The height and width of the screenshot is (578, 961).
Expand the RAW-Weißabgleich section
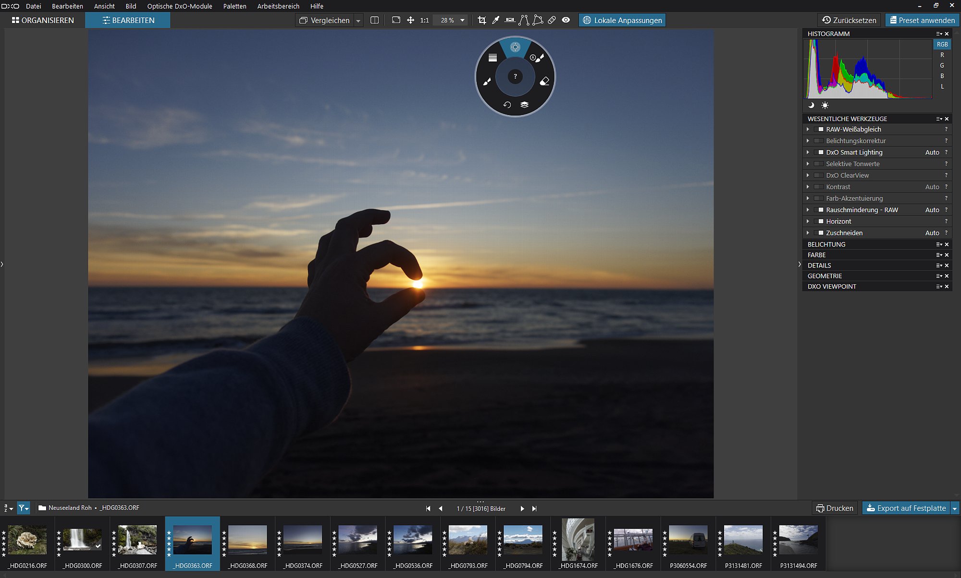coord(808,129)
